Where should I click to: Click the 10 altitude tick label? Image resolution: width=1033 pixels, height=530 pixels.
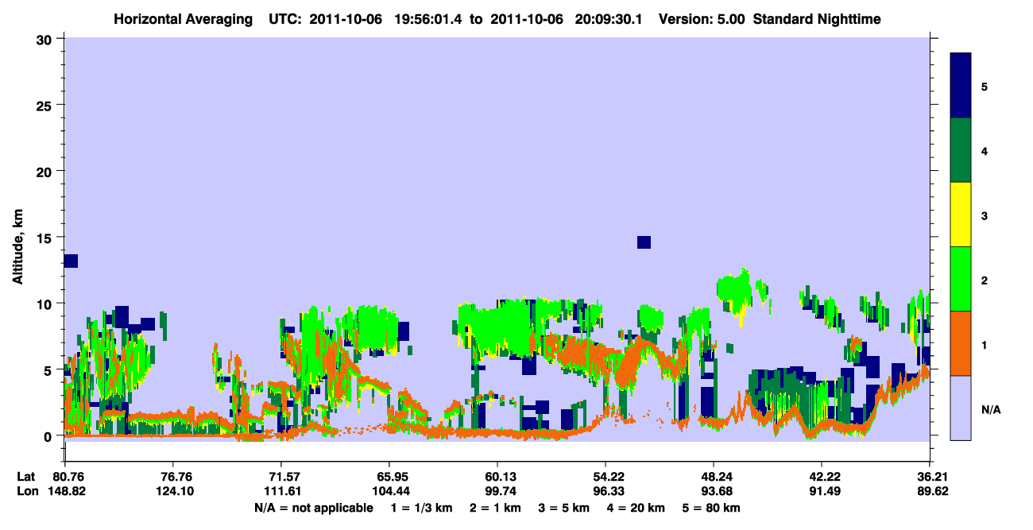[x=46, y=304]
